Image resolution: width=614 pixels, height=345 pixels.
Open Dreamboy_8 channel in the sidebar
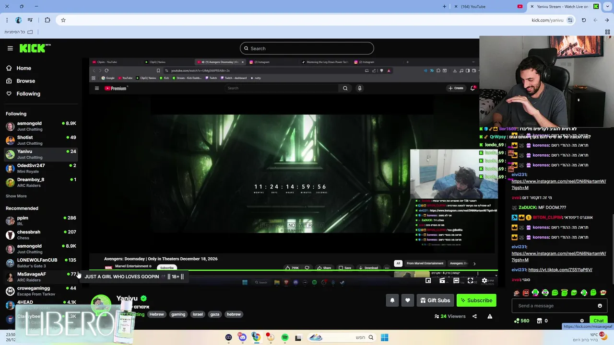[41, 182]
